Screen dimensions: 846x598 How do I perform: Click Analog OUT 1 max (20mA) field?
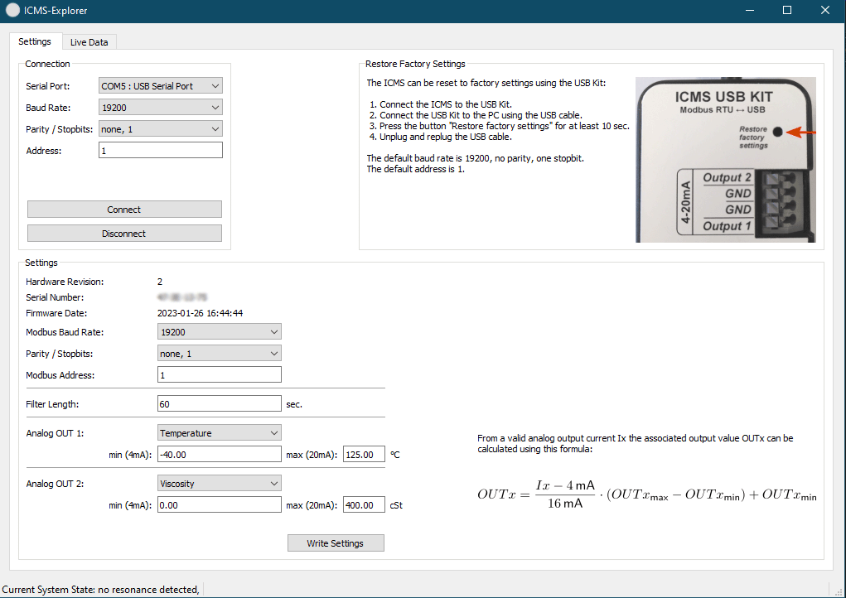(364, 455)
